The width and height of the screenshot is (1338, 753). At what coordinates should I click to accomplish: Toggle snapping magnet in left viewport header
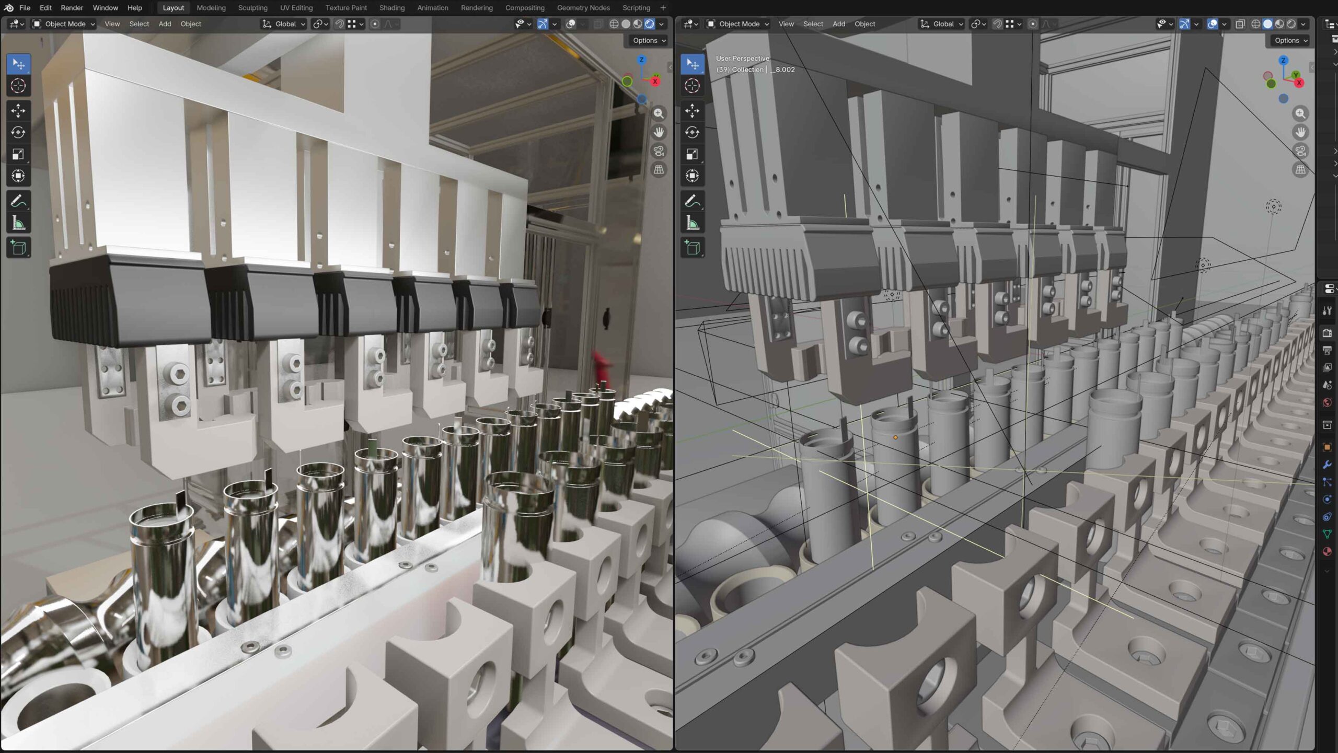point(340,24)
